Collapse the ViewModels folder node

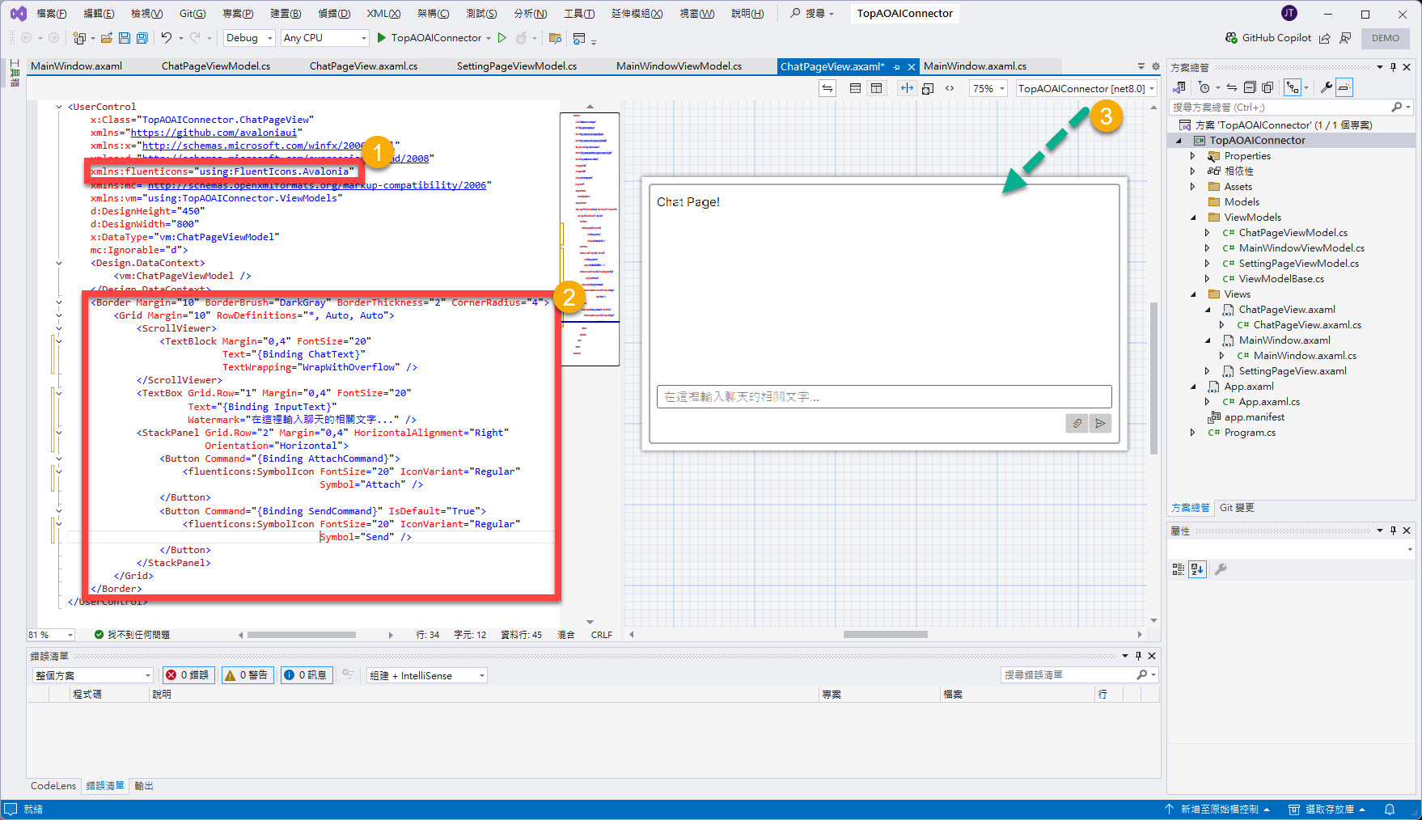coord(1193,218)
